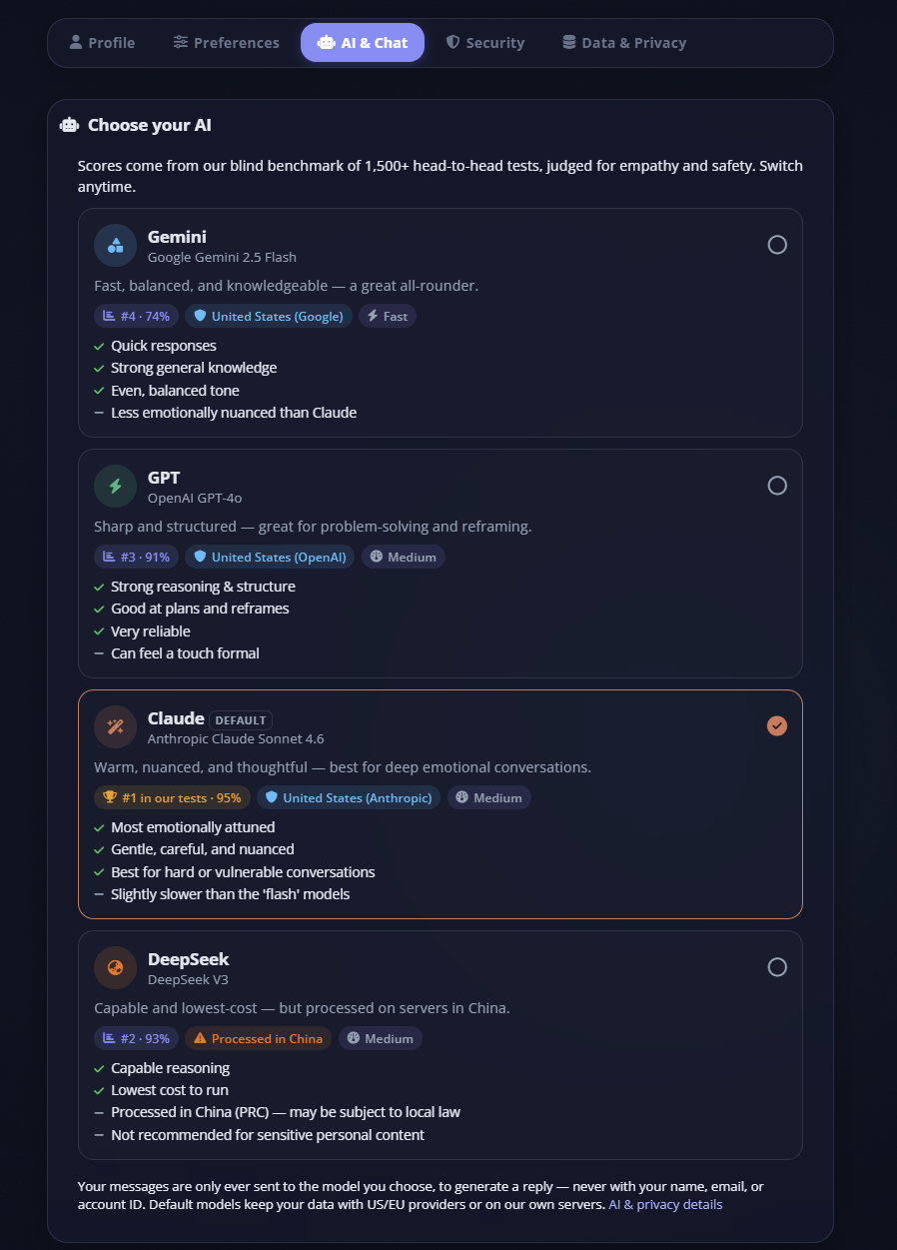Click the trophy #1 in our tests badge

click(x=172, y=797)
